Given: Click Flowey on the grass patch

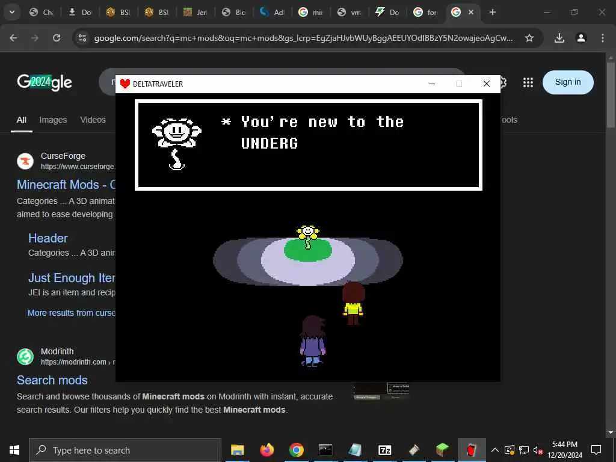Looking at the screenshot, I should (x=308, y=237).
